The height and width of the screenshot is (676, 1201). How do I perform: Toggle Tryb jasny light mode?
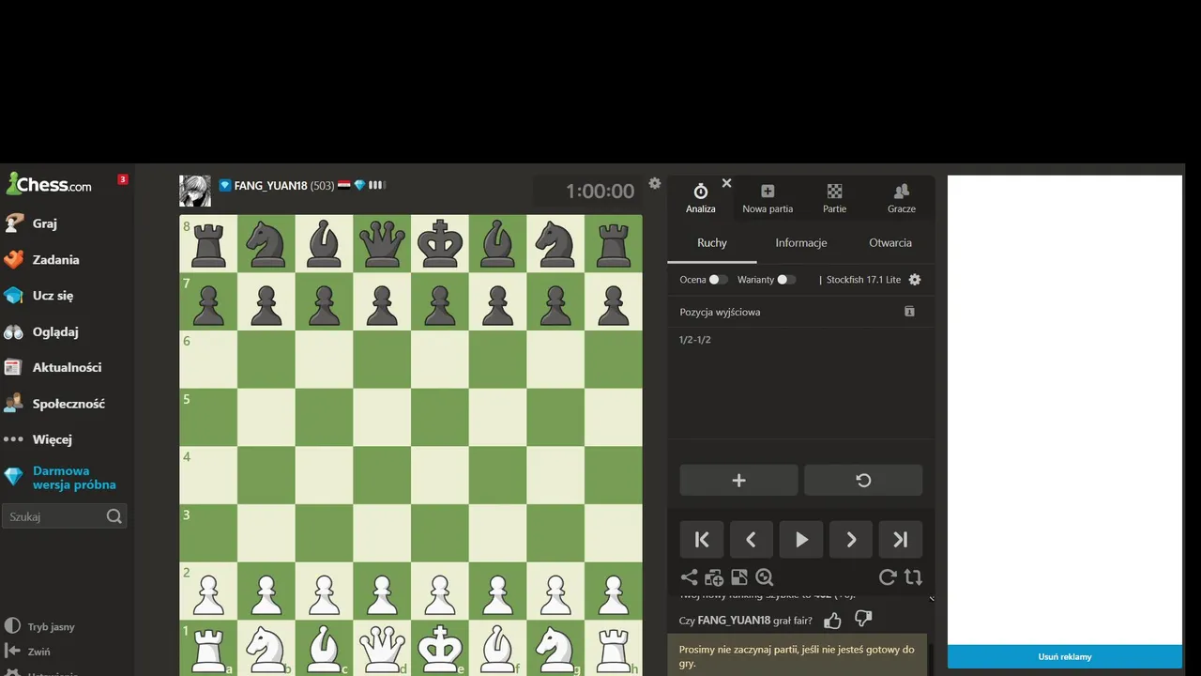click(x=39, y=626)
